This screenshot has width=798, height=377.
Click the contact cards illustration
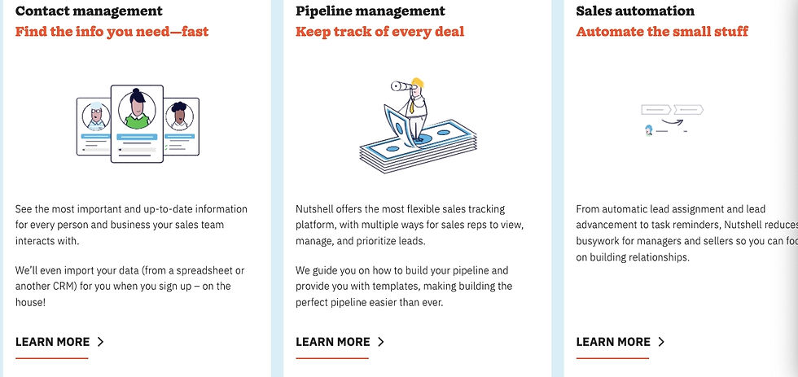tap(138, 124)
